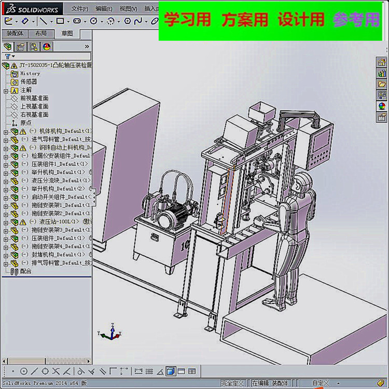
Task: Toggle the parallel snap
Action: tap(103, 371)
